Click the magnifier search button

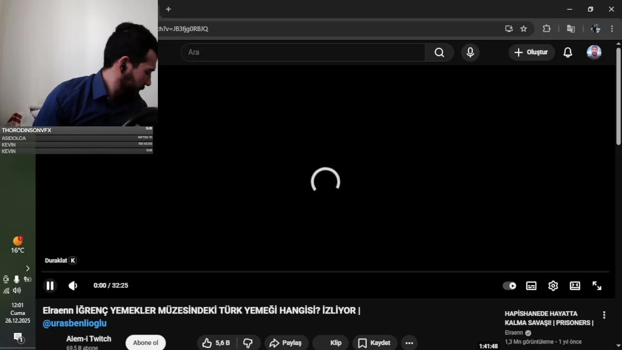click(x=439, y=52)
